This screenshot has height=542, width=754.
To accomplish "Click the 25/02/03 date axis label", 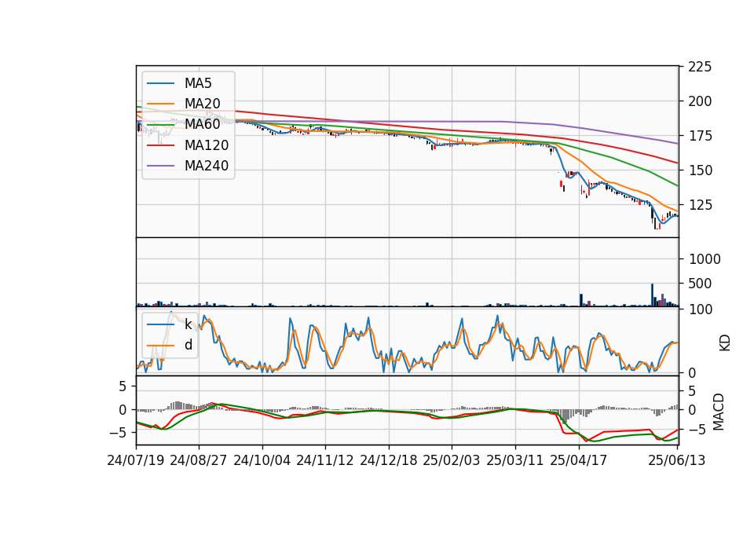I will [x=452, y=460].
